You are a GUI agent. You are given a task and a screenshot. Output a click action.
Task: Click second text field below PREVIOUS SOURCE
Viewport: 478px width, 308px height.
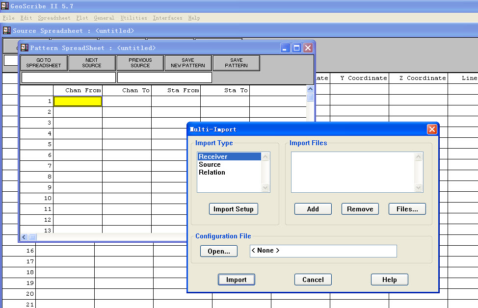point(164,77)
